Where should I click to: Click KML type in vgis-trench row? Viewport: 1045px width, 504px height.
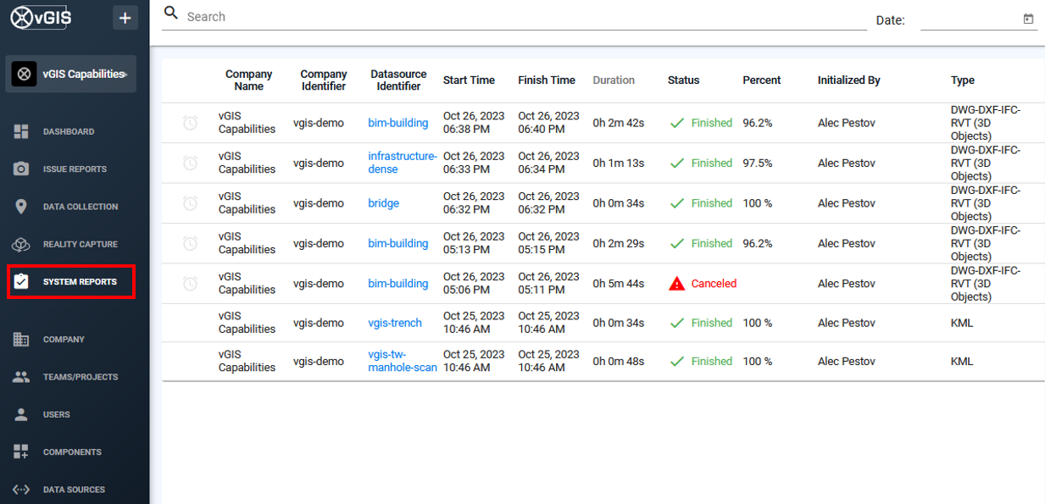[962, 323]
